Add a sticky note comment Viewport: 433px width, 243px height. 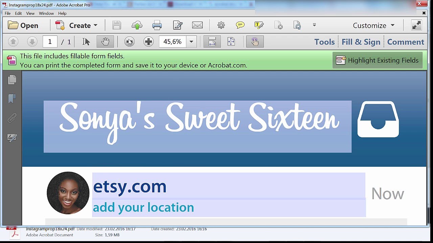[x=240, y=25]
